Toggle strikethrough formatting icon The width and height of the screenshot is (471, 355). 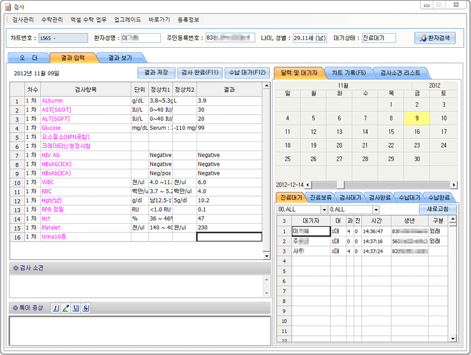point(86,308)
